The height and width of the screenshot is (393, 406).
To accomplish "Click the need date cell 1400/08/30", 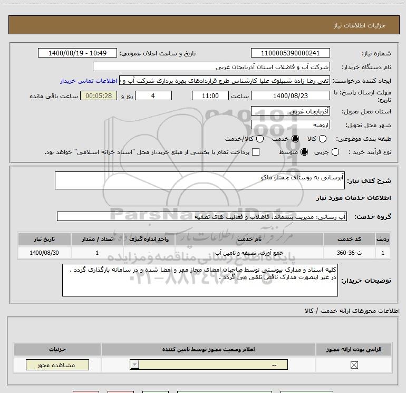I will (x=44, y=253).
